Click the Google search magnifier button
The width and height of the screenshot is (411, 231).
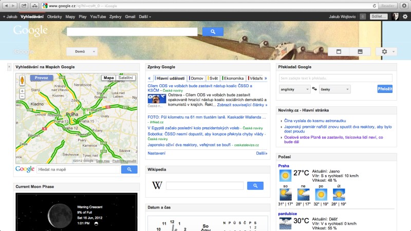213,31
